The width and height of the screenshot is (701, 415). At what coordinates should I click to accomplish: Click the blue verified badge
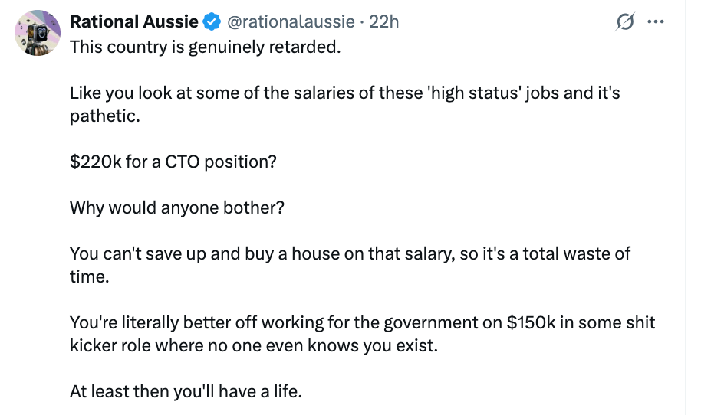pos(212,22)
